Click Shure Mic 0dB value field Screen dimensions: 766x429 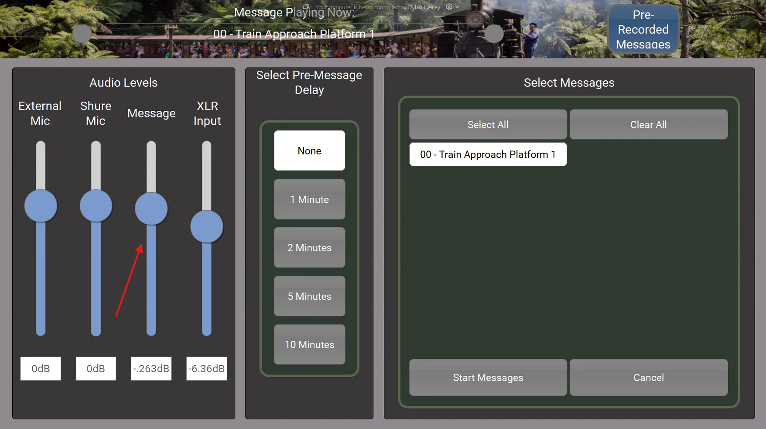click(96, 369)
